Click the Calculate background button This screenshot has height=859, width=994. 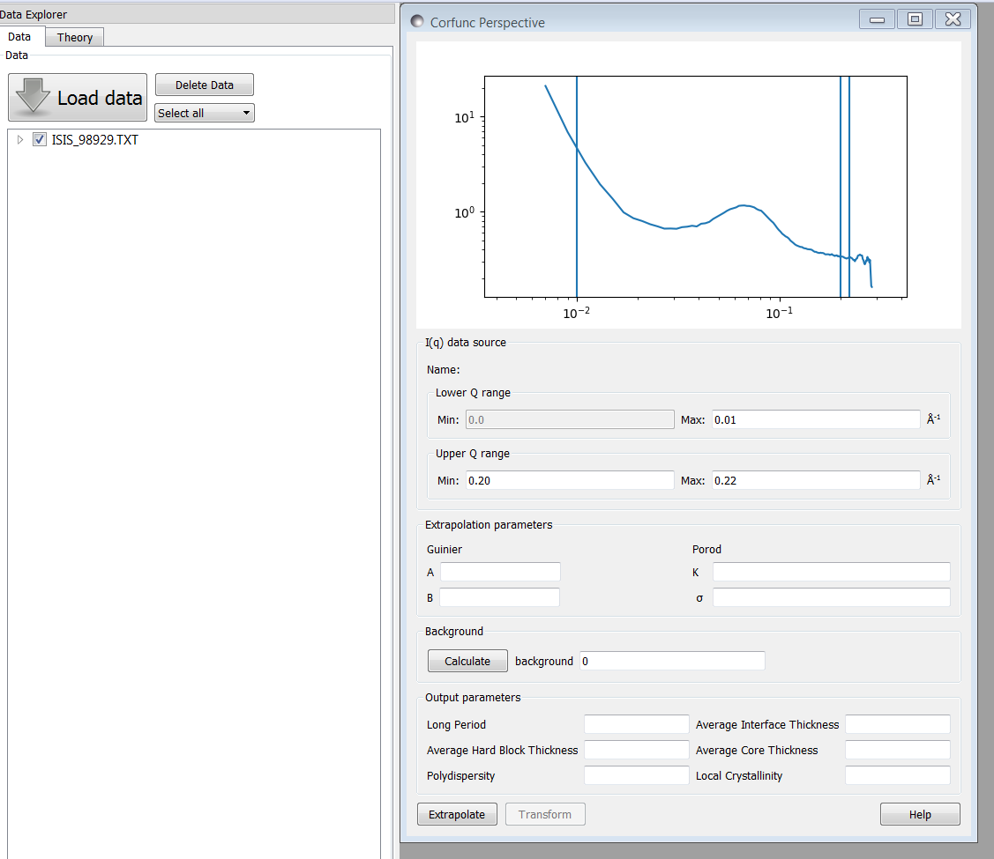pos(467,661)
